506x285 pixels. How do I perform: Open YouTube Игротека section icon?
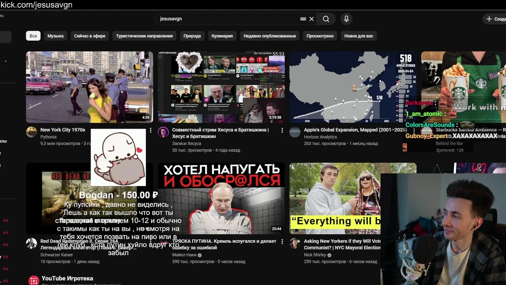[34, 280]
